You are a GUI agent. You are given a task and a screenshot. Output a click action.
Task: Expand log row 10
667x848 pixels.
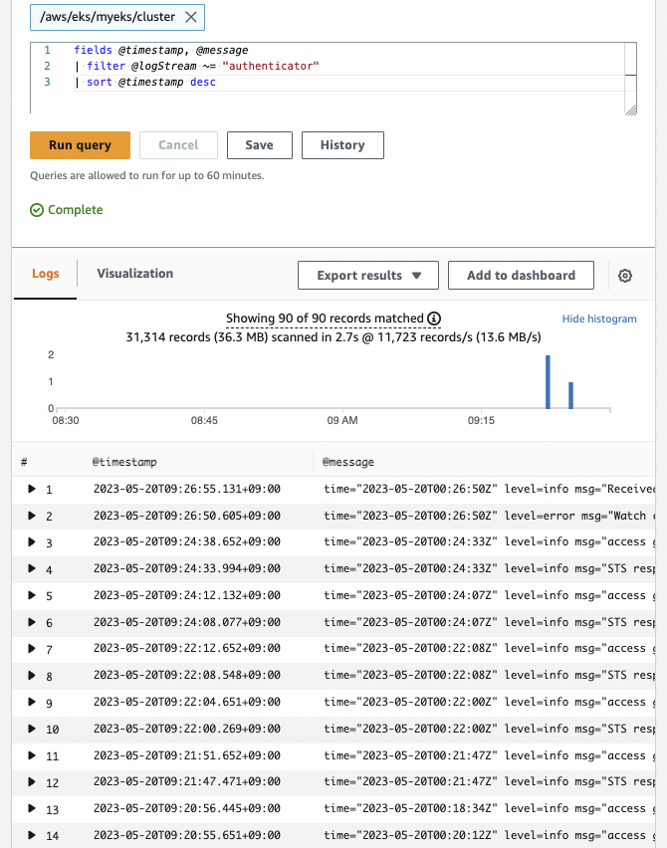pyautogui.click(x=32, y=729)
